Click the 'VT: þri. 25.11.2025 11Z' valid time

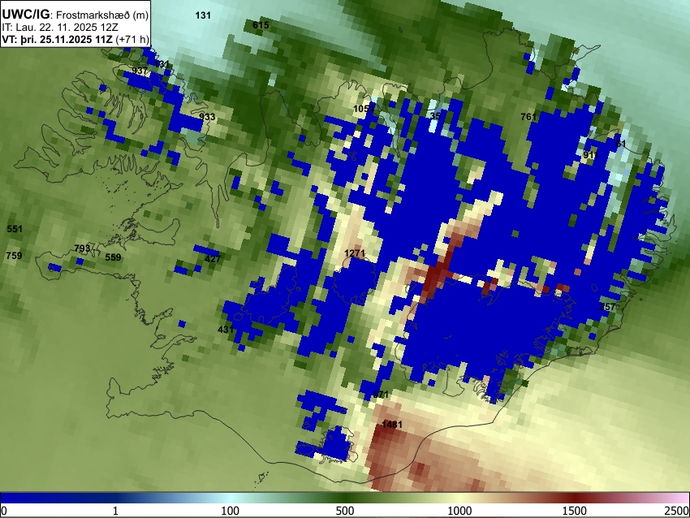coord(57,39)
